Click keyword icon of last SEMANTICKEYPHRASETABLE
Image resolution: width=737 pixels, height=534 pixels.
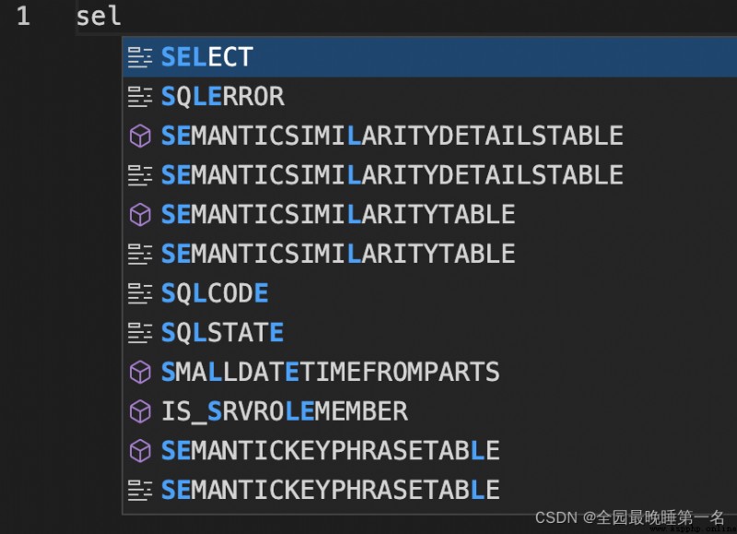coord(140,491)
